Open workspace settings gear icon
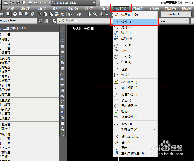Screen dimensions: 194x161 tap(40, 21)
